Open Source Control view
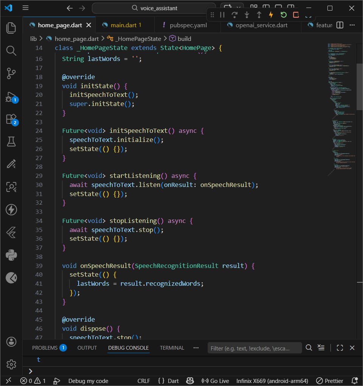 [x=11, y=73]
